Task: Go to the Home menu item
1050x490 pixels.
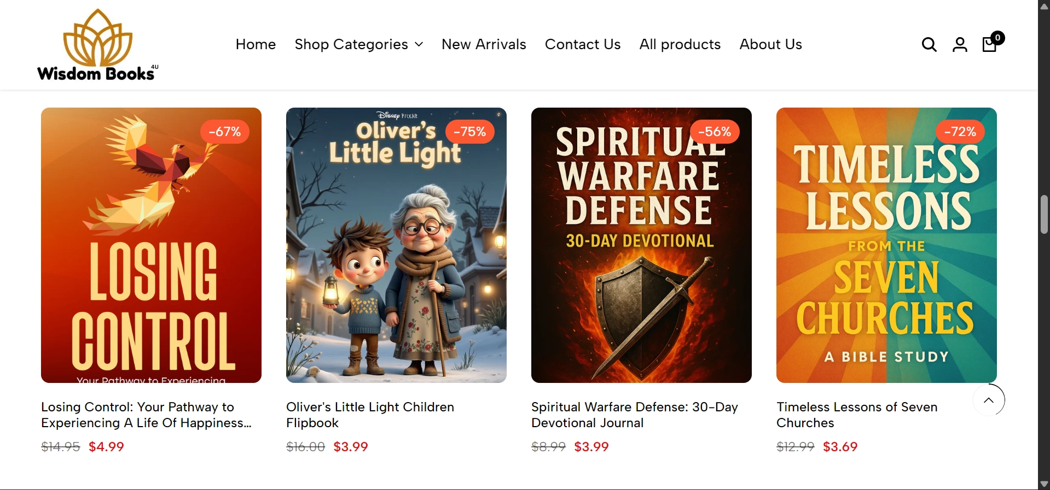Action: tap(256, 44)
